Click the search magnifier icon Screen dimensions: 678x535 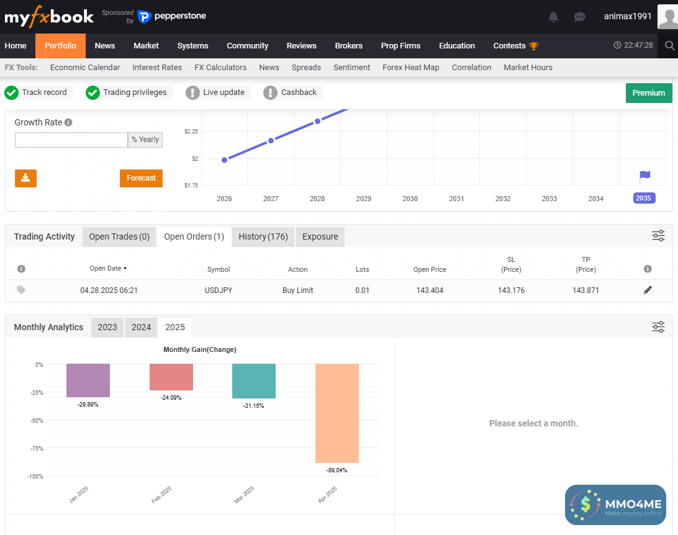(x=669, y=45)
